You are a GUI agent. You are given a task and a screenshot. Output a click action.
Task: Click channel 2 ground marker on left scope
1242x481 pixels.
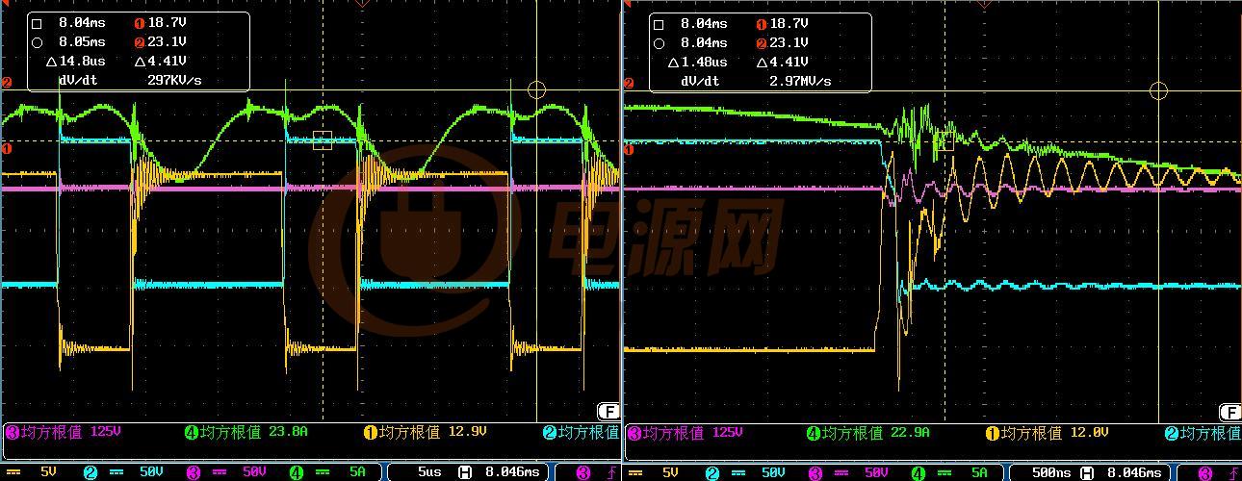(x=7, y=83)
